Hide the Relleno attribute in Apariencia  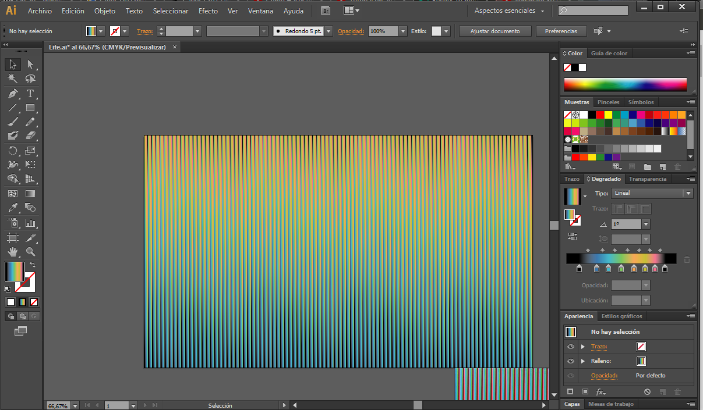click(x=571, y=361)
